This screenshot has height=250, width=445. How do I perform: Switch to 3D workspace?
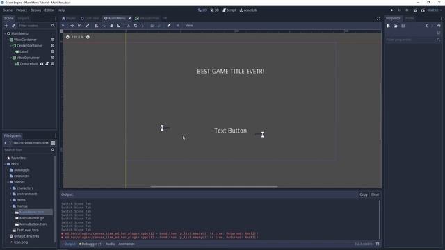[215, 10]
